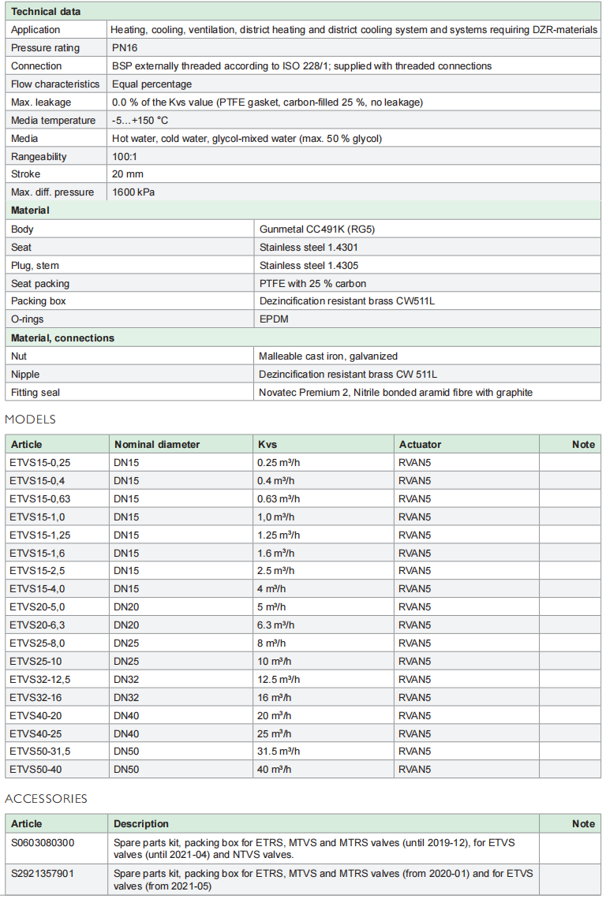Click the Description column header in accessories
The image size is (606, 899).
(141, 823)
